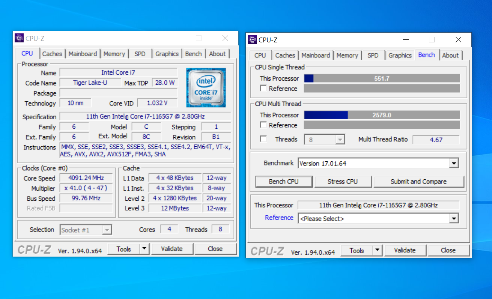
Task: Click Close button in left window
Action: tap(215, 249)
